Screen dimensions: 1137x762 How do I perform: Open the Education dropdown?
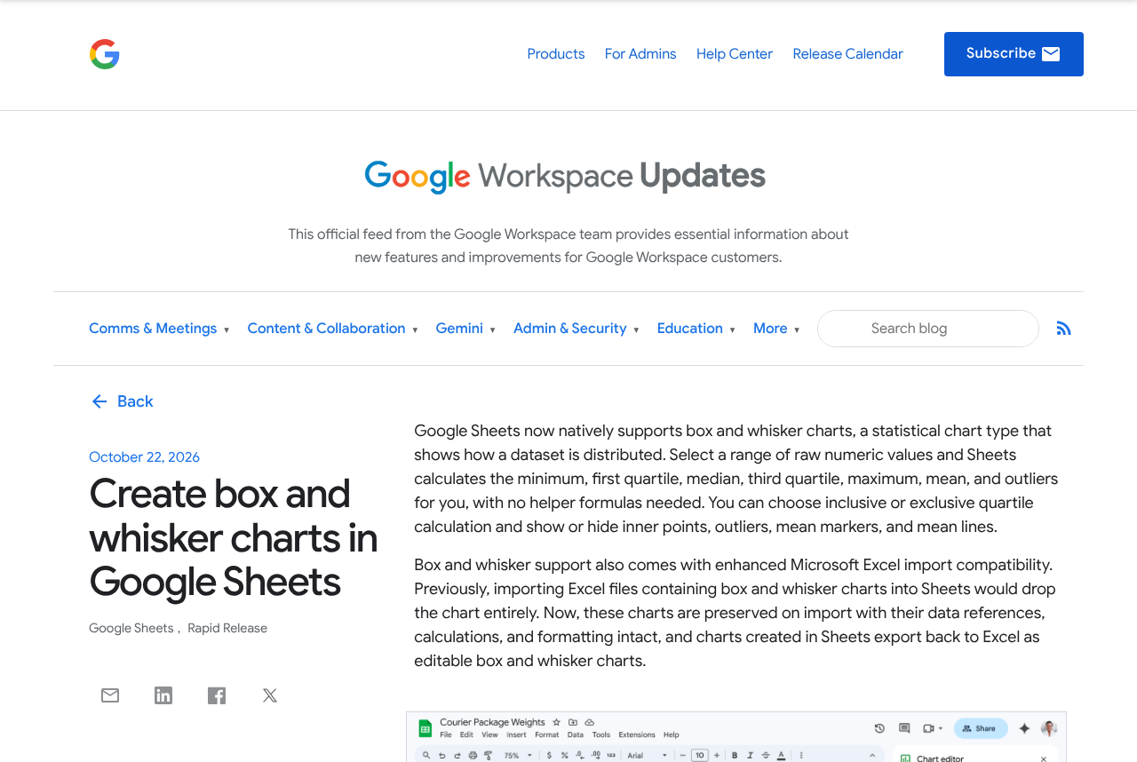(x=696, y=329)
